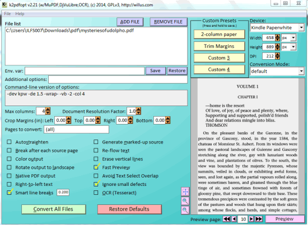Click the ADD FILE button
Screen dimensions: 308x225
click(x=130, y=22)
